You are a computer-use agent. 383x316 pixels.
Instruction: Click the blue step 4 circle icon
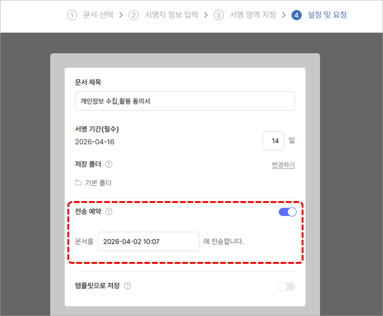click(296, 15)
